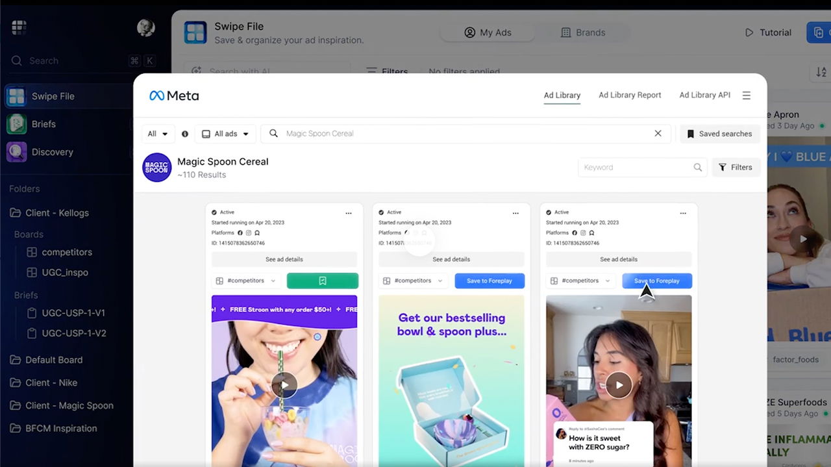Click the green saved bookmark button
The width and height of the screenshot is (831, 467).
(x=323, y=281)
